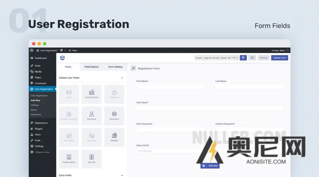Open the comments bubble in admin bar
The height and width of the screenshot is (177, 319).
pyautogui.click(x=63, y=51)
